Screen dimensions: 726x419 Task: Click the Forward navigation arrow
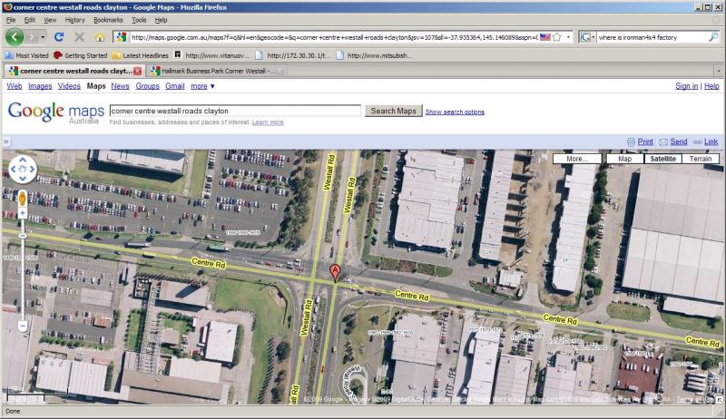coord(33,37)
